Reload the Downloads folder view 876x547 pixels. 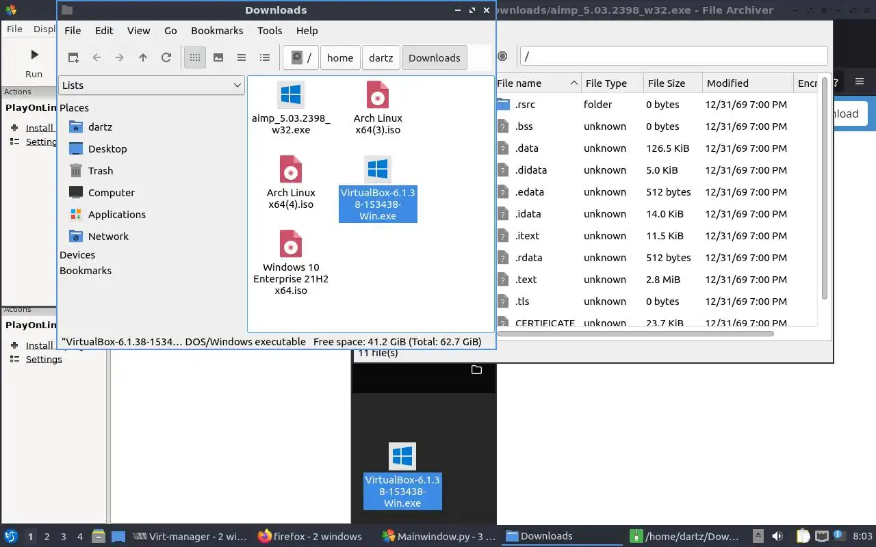click(166, 57)
